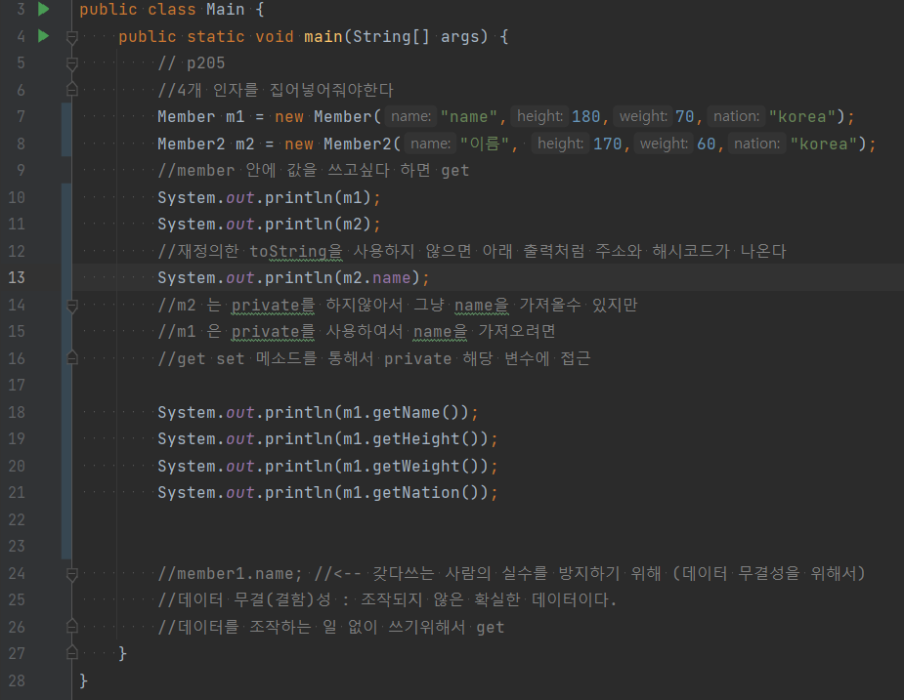Collapse the main method fold at line 4
The width and height of the screenshot is (904, 700).
coord(72,37)
